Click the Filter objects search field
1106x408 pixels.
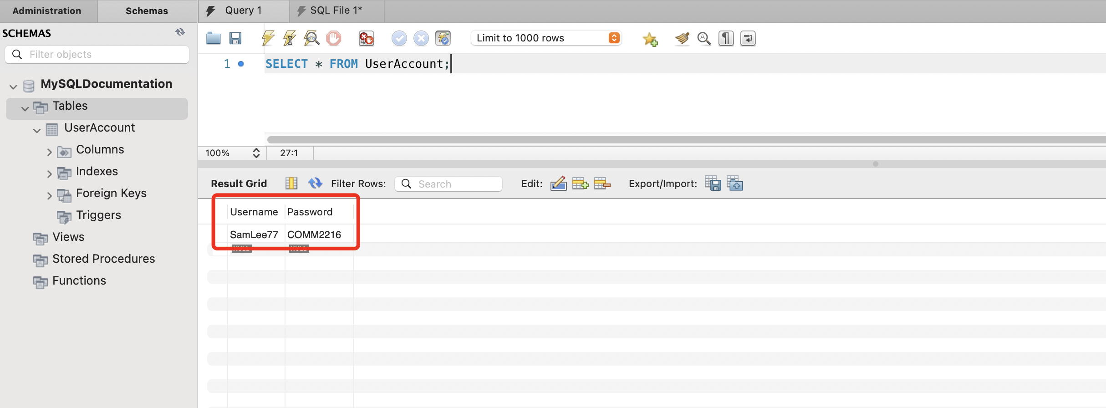(105, 55)
